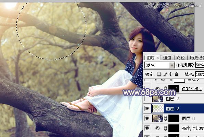Click the mask link icon on 图层 11

click(x=165, y=118)
